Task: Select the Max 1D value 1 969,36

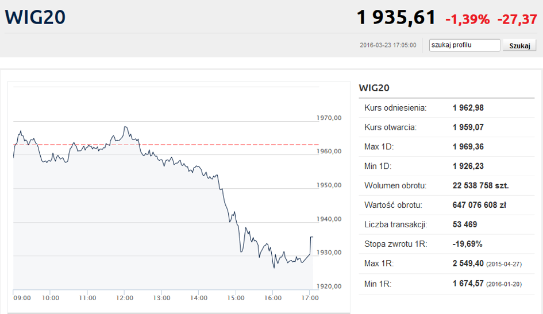Action: [468, 146]
